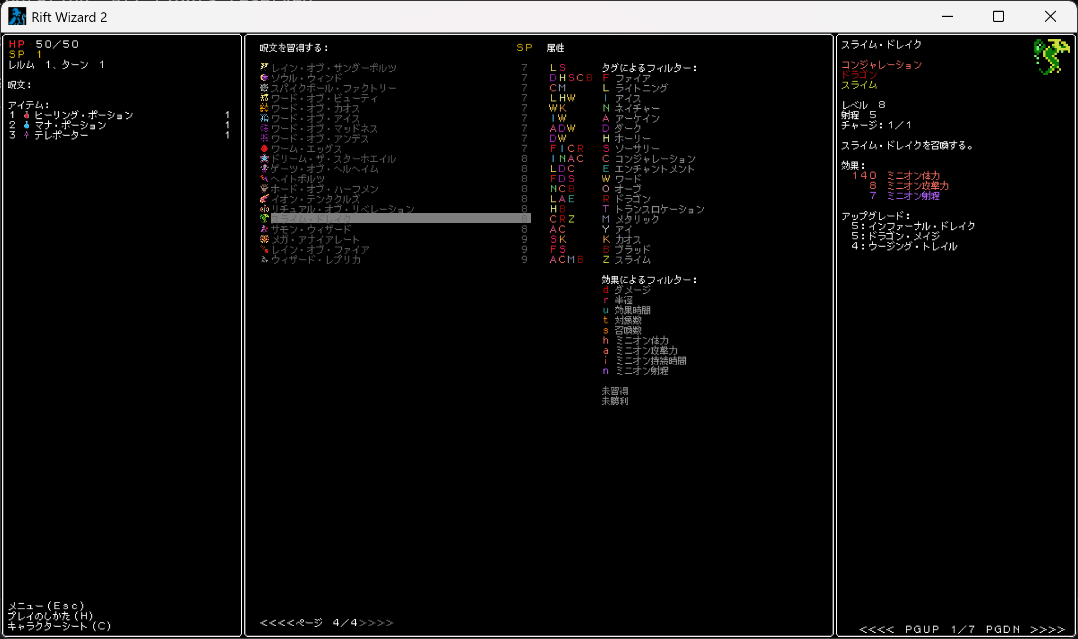Image resolution: width=1078 pixels, height=639 pixels.
Task: Toggle the ファイア (Fire) tag filter
Action: click(632, 78)
